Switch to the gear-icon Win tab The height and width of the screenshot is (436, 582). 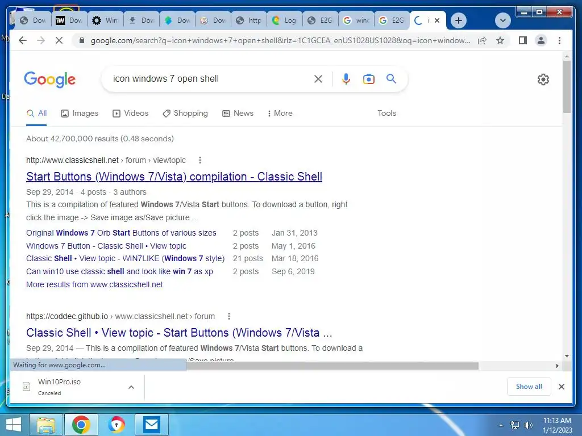tap(105, 20)
